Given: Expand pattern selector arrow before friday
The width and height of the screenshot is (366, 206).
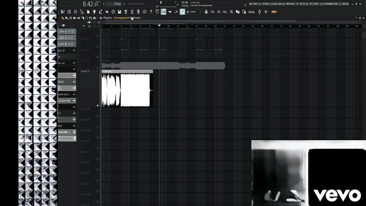Looking at the screenshot, I should click(104, 4).
